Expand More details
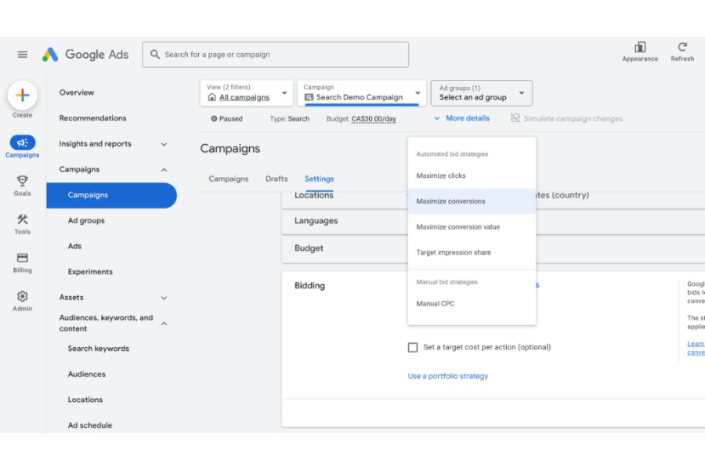This screenshot has width=705, height=470. pos(461,118)
